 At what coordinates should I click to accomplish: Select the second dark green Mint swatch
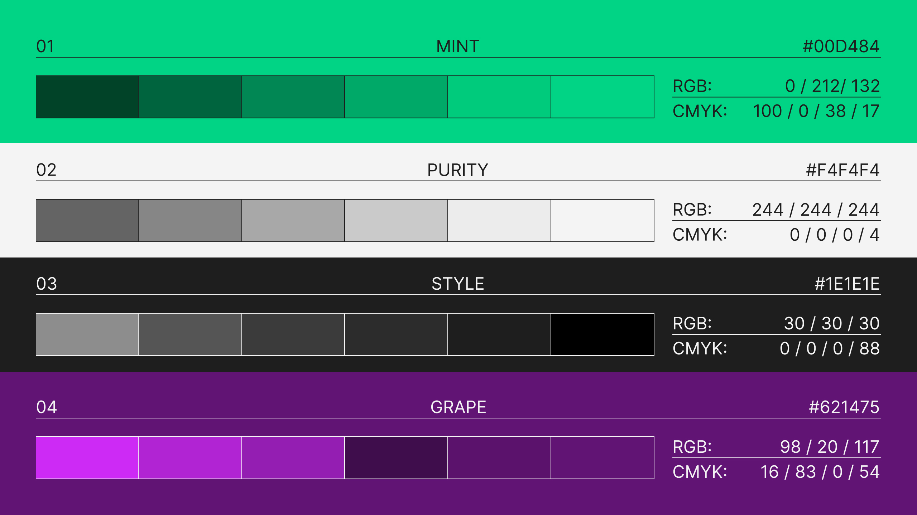coord(190,97)
